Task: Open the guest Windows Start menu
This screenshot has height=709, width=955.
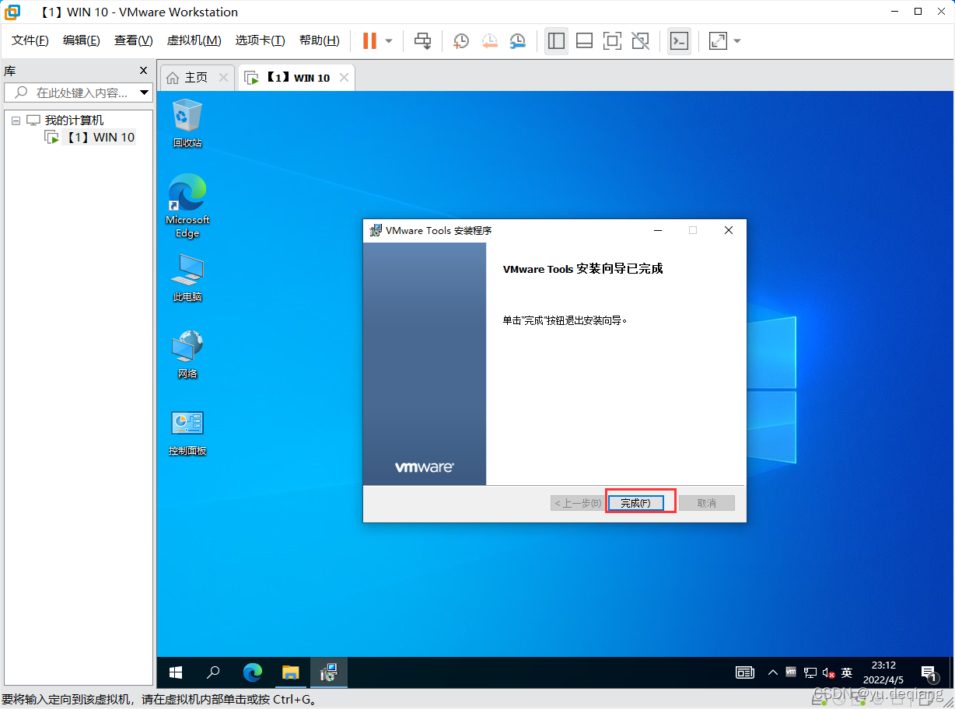Action: tap(176, 672)
